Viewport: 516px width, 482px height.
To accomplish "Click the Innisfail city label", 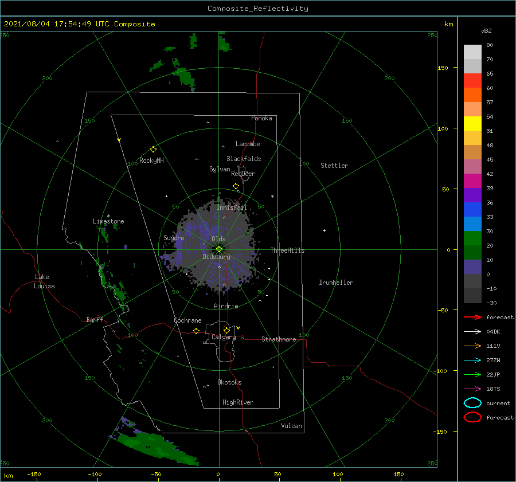I will click(232, 207).
